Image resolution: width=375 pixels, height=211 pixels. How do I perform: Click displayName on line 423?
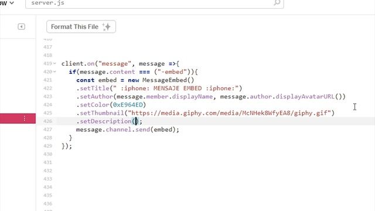pos(192,97)
